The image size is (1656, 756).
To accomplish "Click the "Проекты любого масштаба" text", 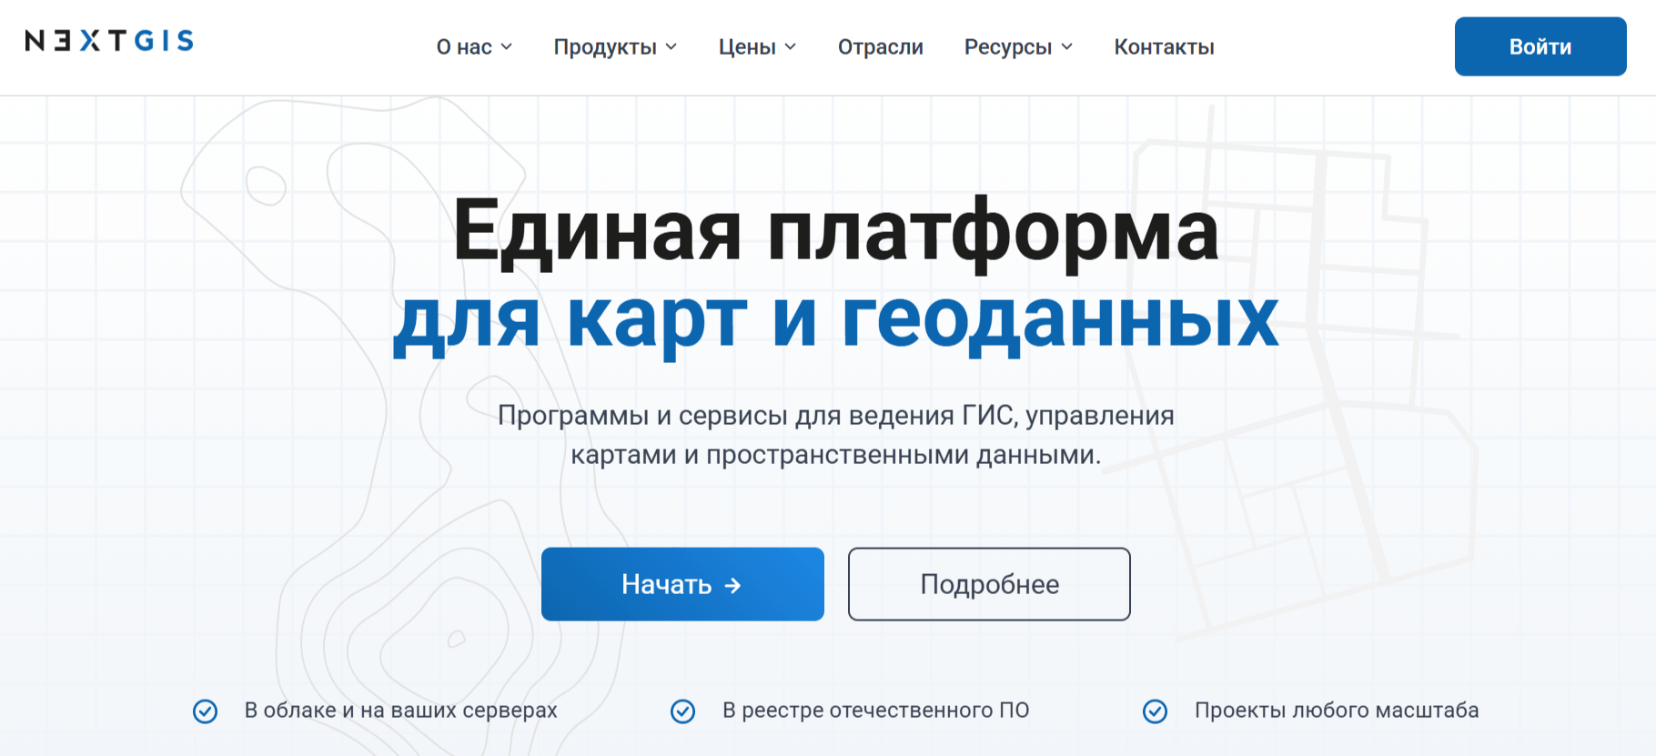I will point(1336,711).
